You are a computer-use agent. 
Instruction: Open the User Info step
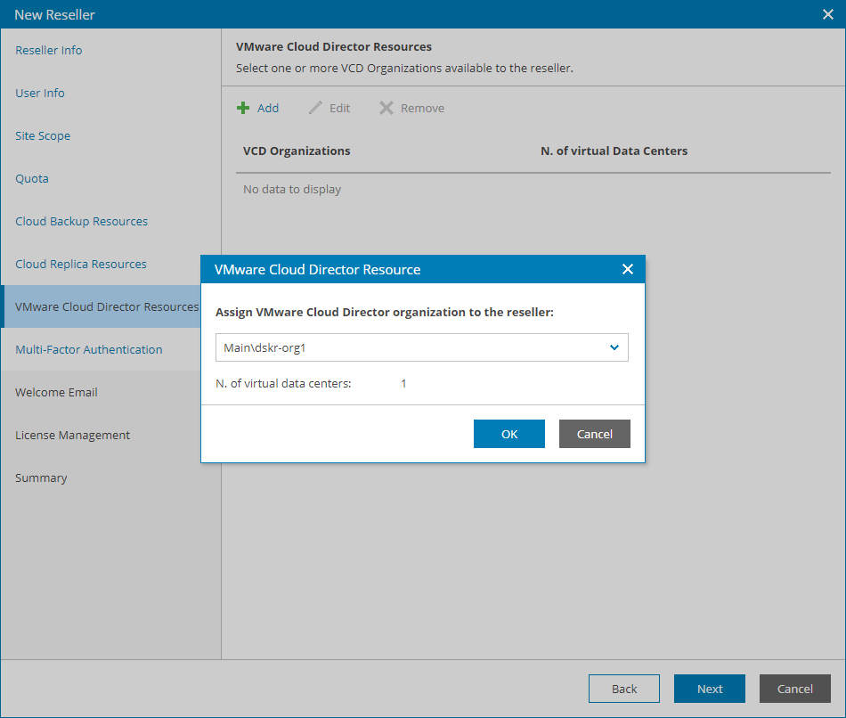point(40,93)
